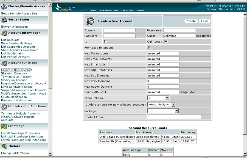Click the Server Status section icon
The image size is (247, 158).
(x=4, y=20)
